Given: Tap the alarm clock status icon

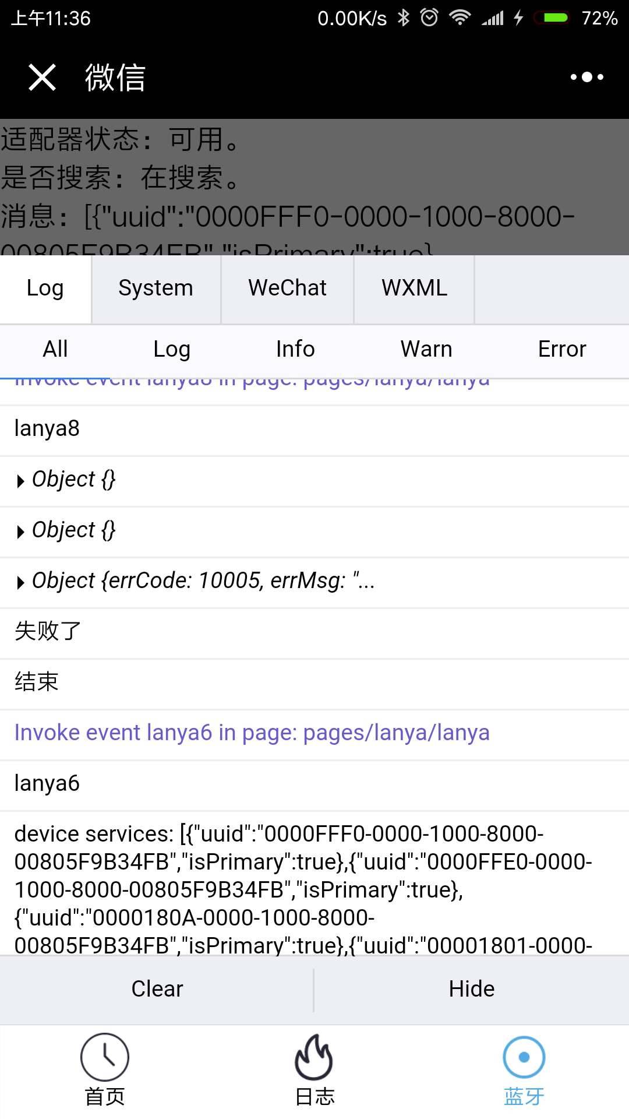Looking at the screenshot, I should pos(429,17).
